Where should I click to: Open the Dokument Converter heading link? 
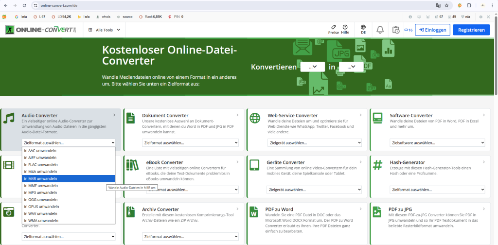pyautogui.click(x=165, y=116)
